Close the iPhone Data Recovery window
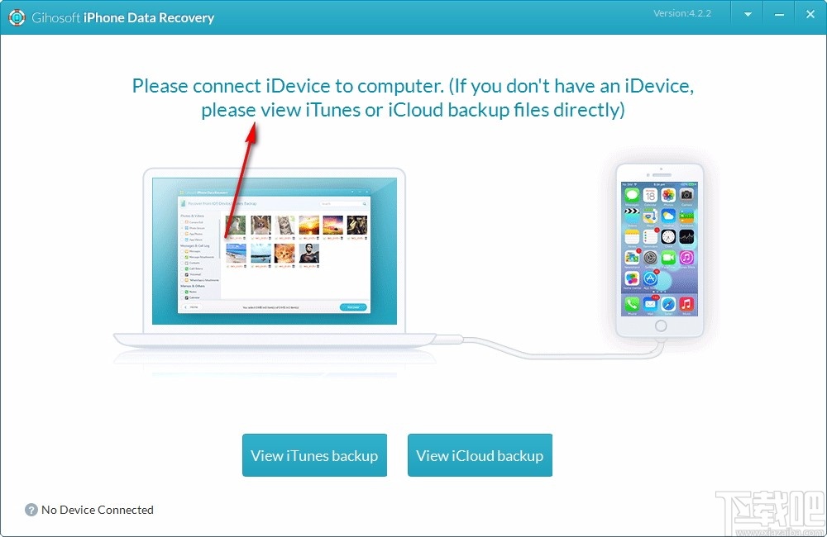The image size is (827, 537). pos(810,14)
